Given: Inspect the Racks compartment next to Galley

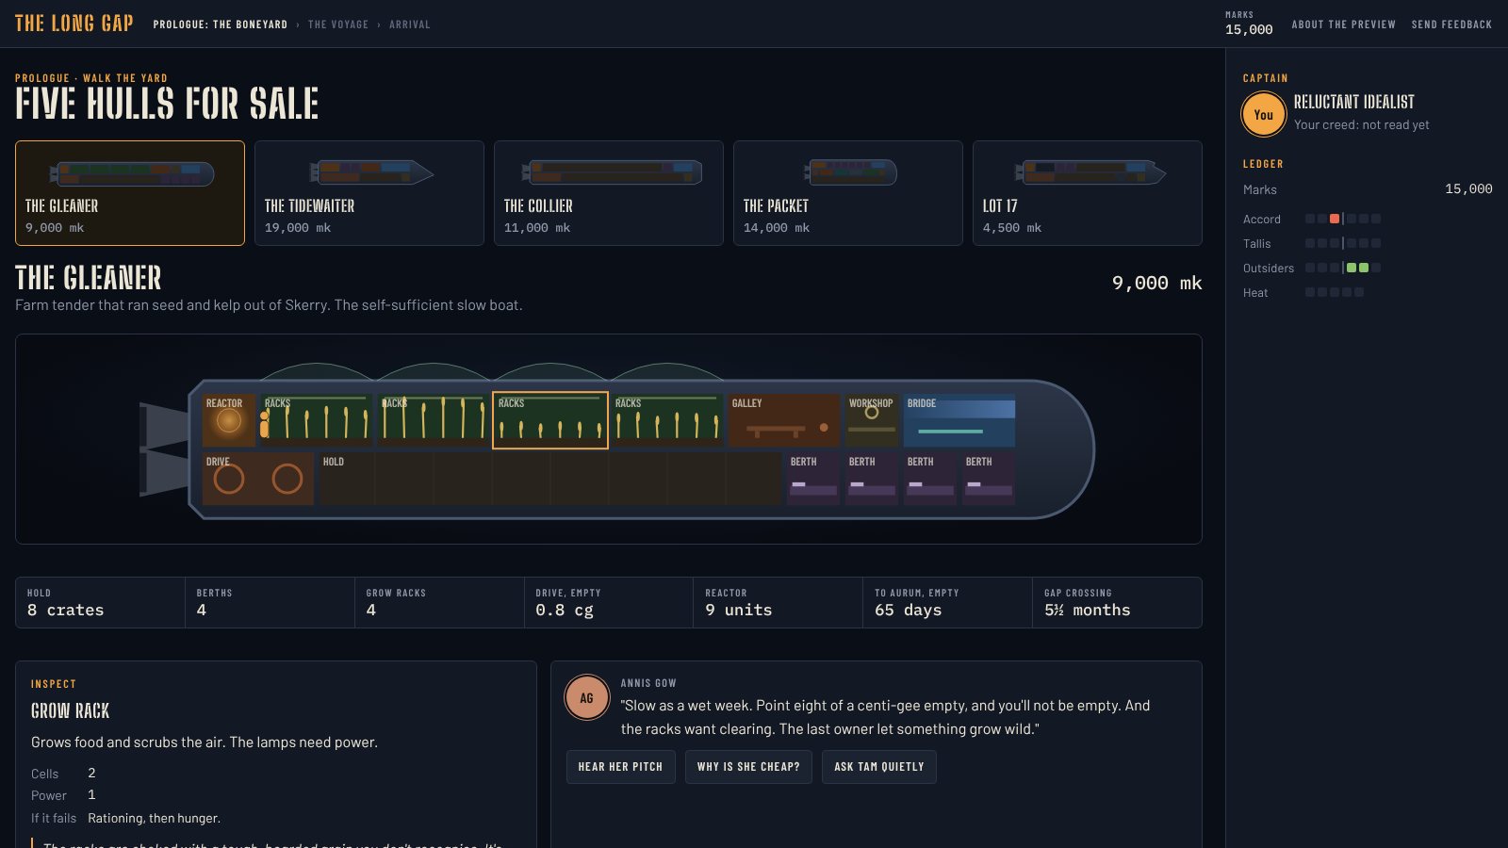Looking at the screenshot, I should click(667, 420).
